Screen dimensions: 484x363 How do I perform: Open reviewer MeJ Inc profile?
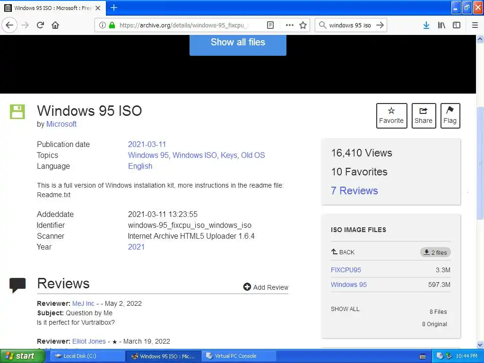[x=83, y=303]
